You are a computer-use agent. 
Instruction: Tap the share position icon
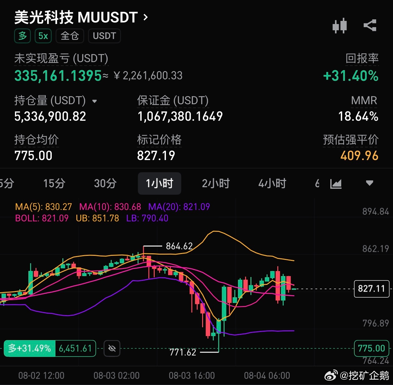[370, 26]
